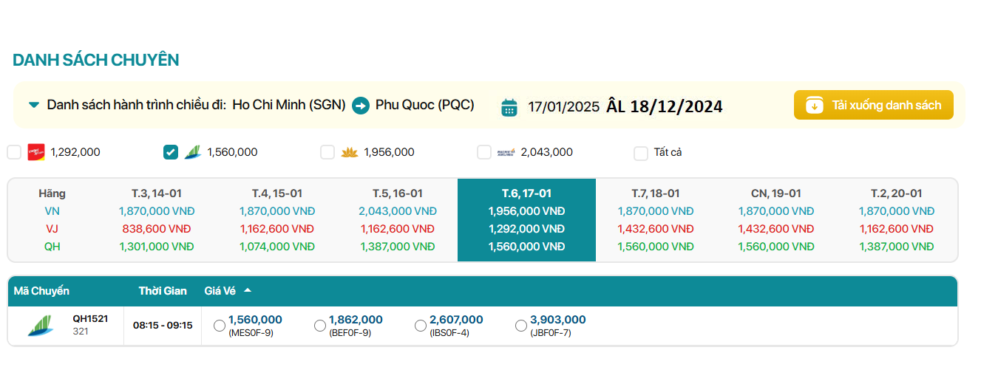Click the Bamboo Airways logo for flight QH1521
Viewport: 981px width, 367px height.
40,326
